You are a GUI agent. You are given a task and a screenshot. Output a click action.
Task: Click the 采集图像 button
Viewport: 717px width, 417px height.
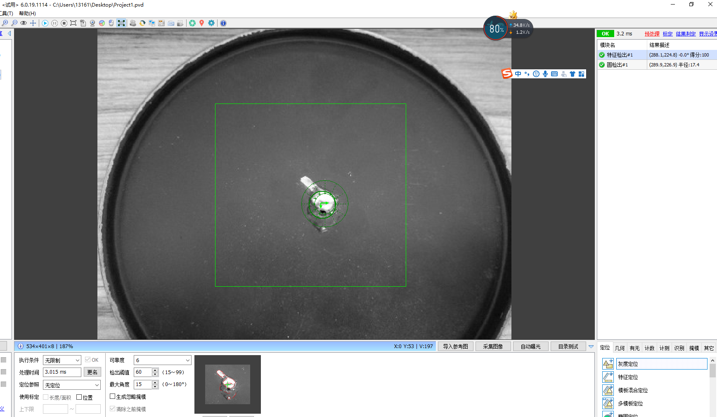(493, 346)
